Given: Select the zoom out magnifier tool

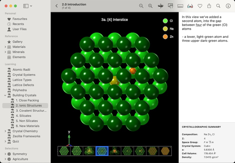Looking at the screenshot, I should 141,6.
